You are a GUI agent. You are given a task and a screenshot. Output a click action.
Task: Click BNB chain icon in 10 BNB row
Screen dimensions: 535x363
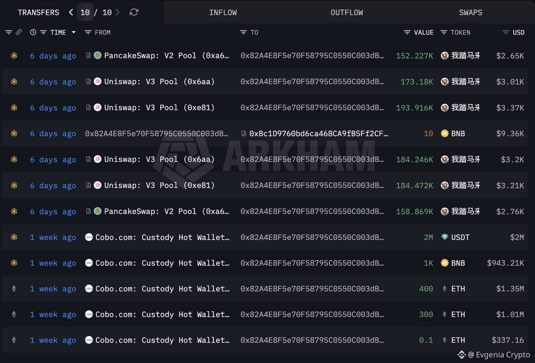(x=14, y=133)
